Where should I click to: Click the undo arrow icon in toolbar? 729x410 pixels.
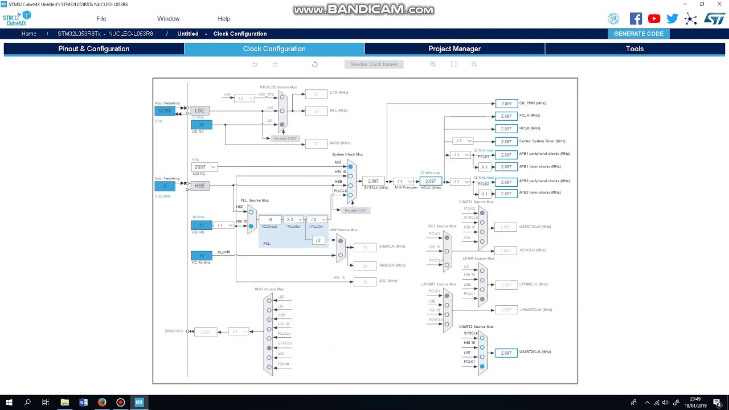(255, 64)
